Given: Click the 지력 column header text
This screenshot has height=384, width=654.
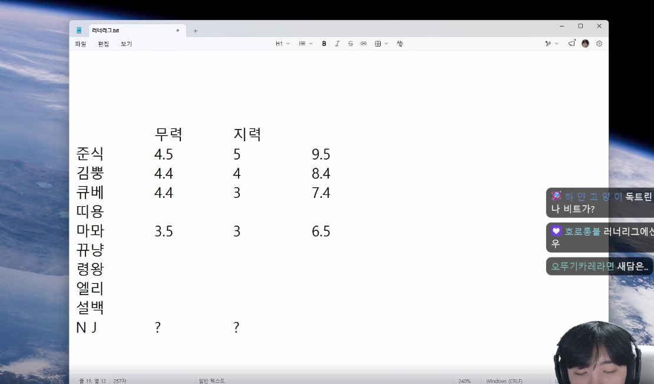Looking at the screenshot, I should [247, 134].
